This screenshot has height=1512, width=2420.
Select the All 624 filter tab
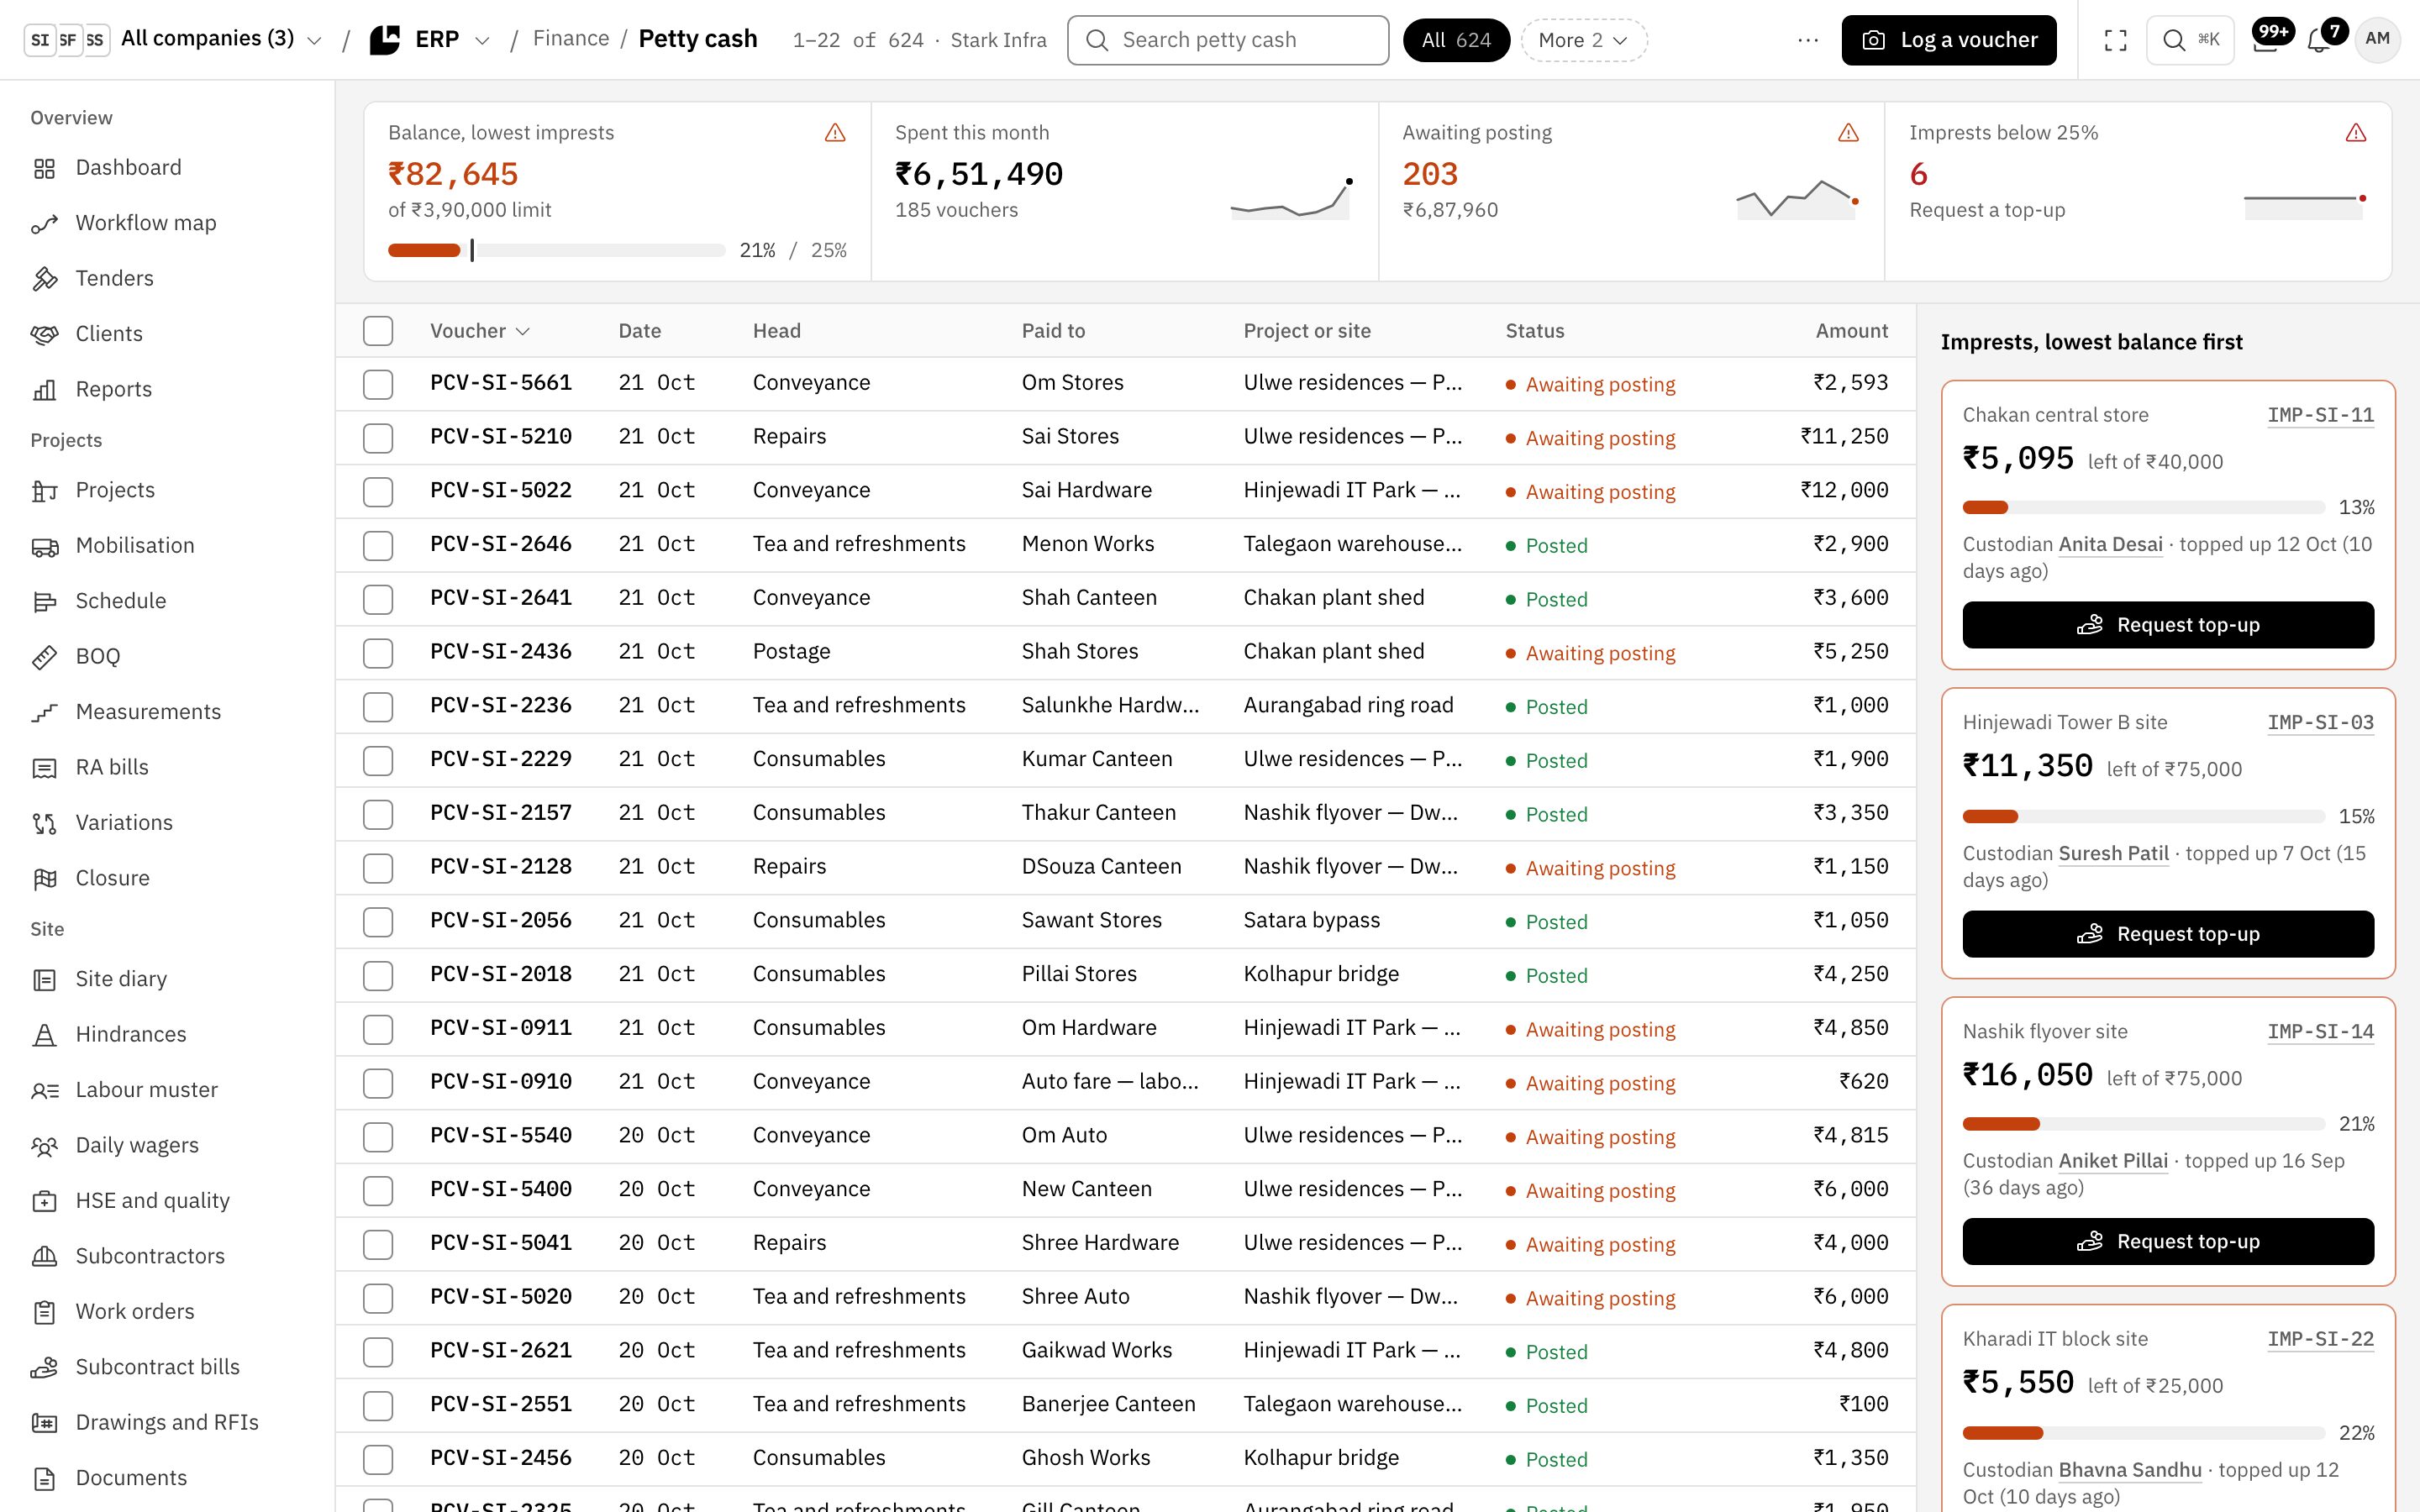pos(1456,40)
